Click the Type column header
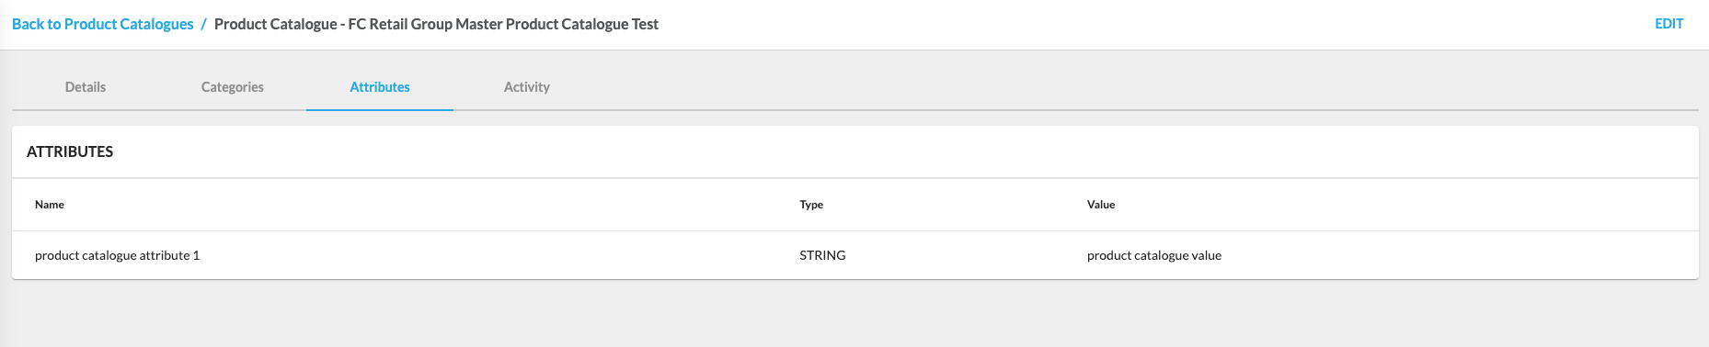 [x=811, y=205]
